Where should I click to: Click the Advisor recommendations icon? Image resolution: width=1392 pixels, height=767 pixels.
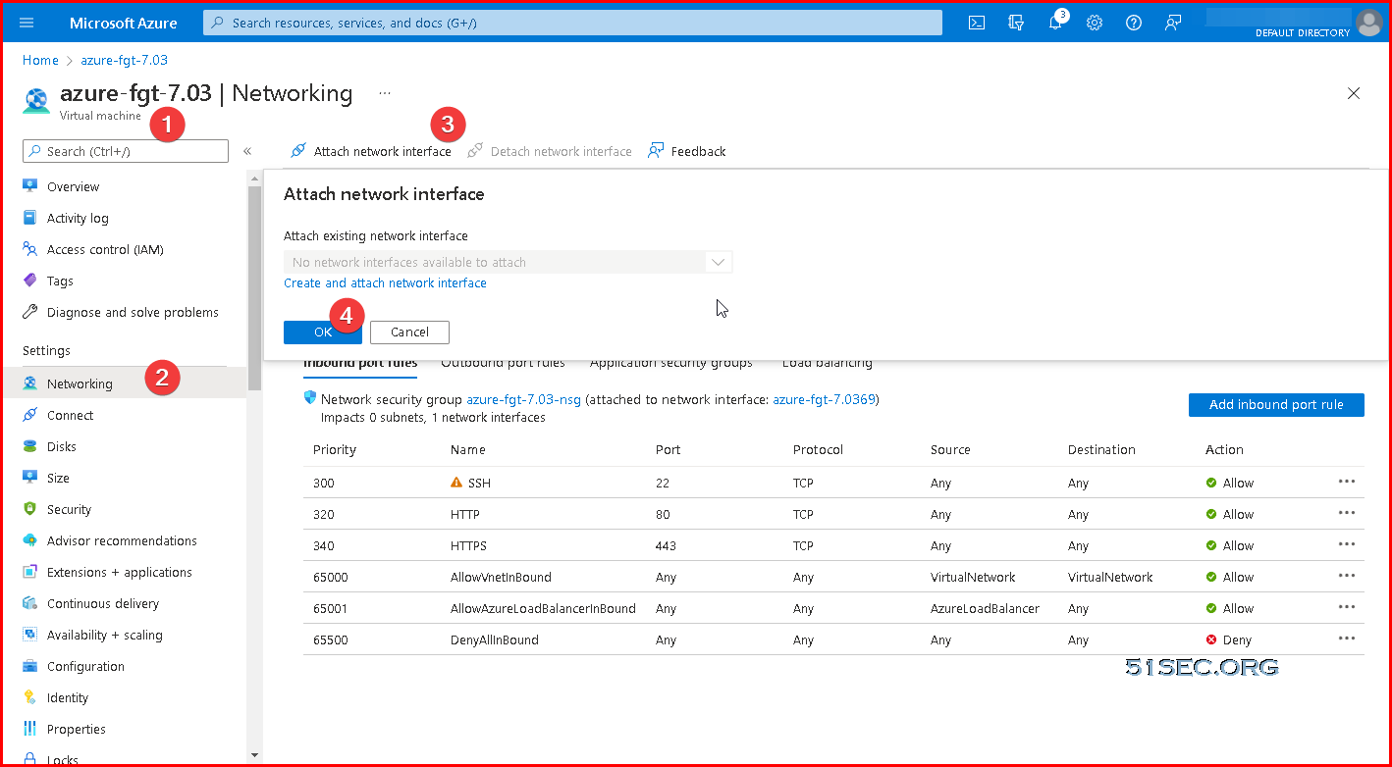(x=29, y=540)
